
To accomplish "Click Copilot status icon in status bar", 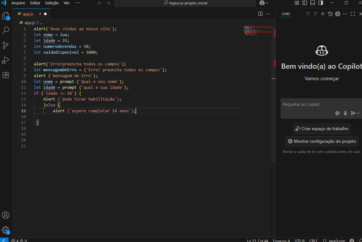I will [x=352, y=240].
